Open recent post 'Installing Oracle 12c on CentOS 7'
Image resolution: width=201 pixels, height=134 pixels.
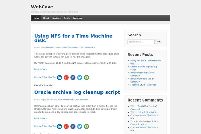[x=142, y=80]
